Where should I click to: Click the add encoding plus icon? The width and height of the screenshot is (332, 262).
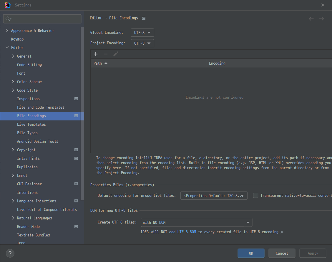click(96, 54)
